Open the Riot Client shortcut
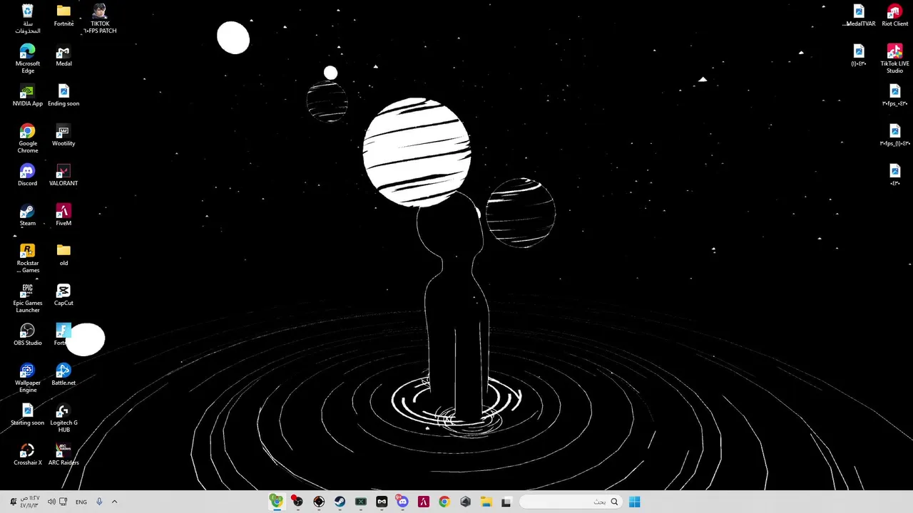This screenshot has height=513, width=913. [894, 15]
